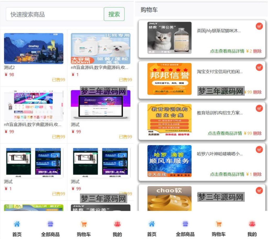
Task: Open 购物车 cart icon in left screen
Action: [84, 224]
